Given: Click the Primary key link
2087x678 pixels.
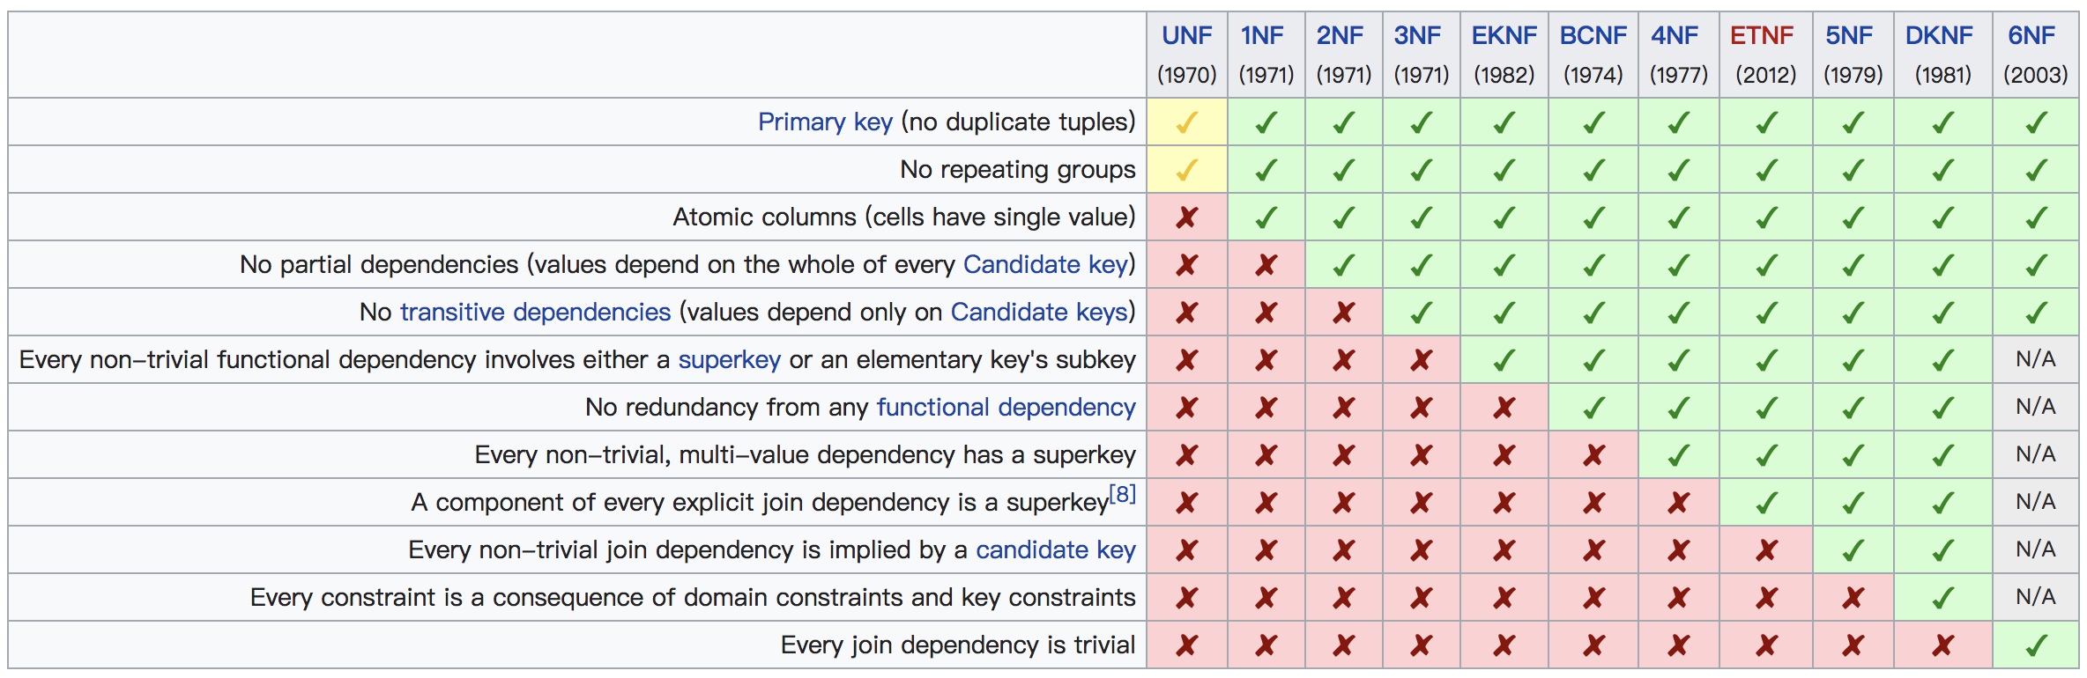Looking at the screenshot, I should pos(825,122).
